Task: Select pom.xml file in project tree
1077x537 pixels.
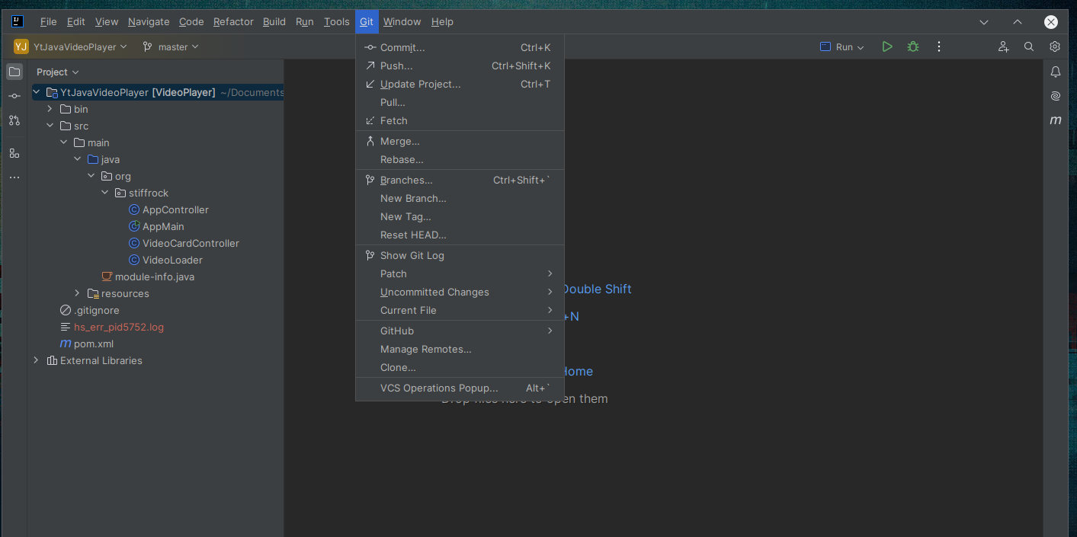Action: pos(86,344)
